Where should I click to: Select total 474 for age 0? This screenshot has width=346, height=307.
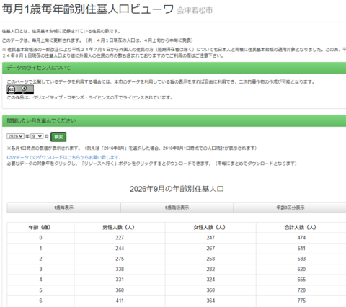click(301, 238)
